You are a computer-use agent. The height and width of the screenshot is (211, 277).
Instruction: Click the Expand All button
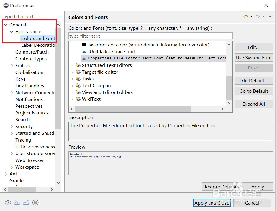tap(254, 104)
